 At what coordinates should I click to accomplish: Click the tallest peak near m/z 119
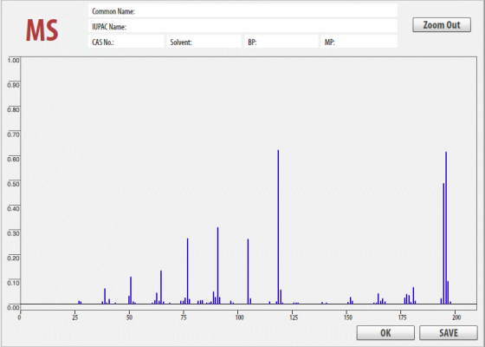(278, 226)
